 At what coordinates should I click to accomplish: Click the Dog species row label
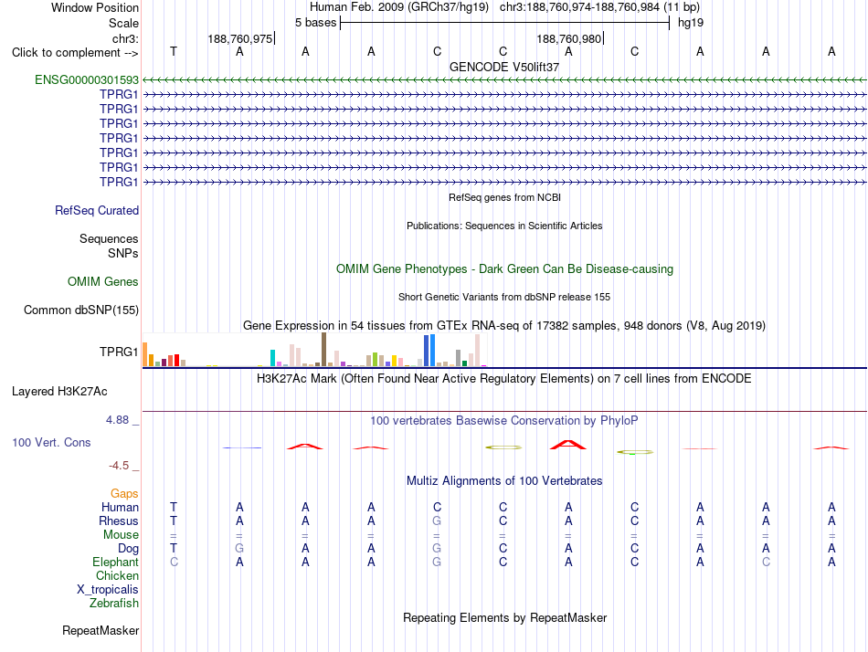pos(129,549)
